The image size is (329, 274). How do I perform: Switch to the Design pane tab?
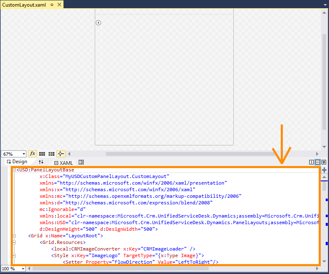17,162
